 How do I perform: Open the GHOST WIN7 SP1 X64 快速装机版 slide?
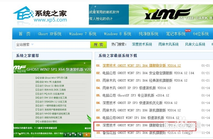(x=52, y=98)
